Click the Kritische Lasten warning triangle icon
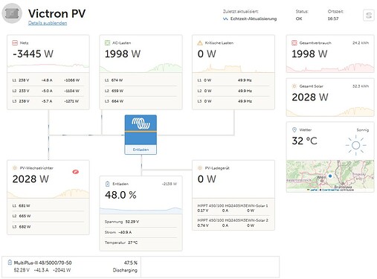 pyautogui.click(x=200, y=43)
